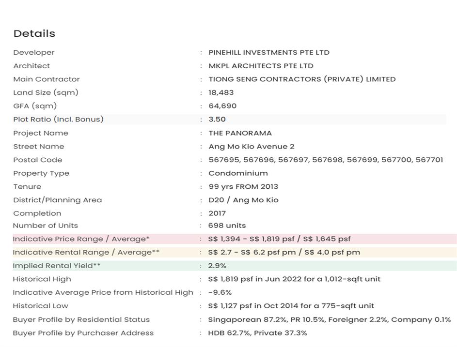Image resolution: width=457 pixels, height=347 pixels.
Task: Click tenure value 99 yrs FROM 2013
Action: tap(243, 186)
